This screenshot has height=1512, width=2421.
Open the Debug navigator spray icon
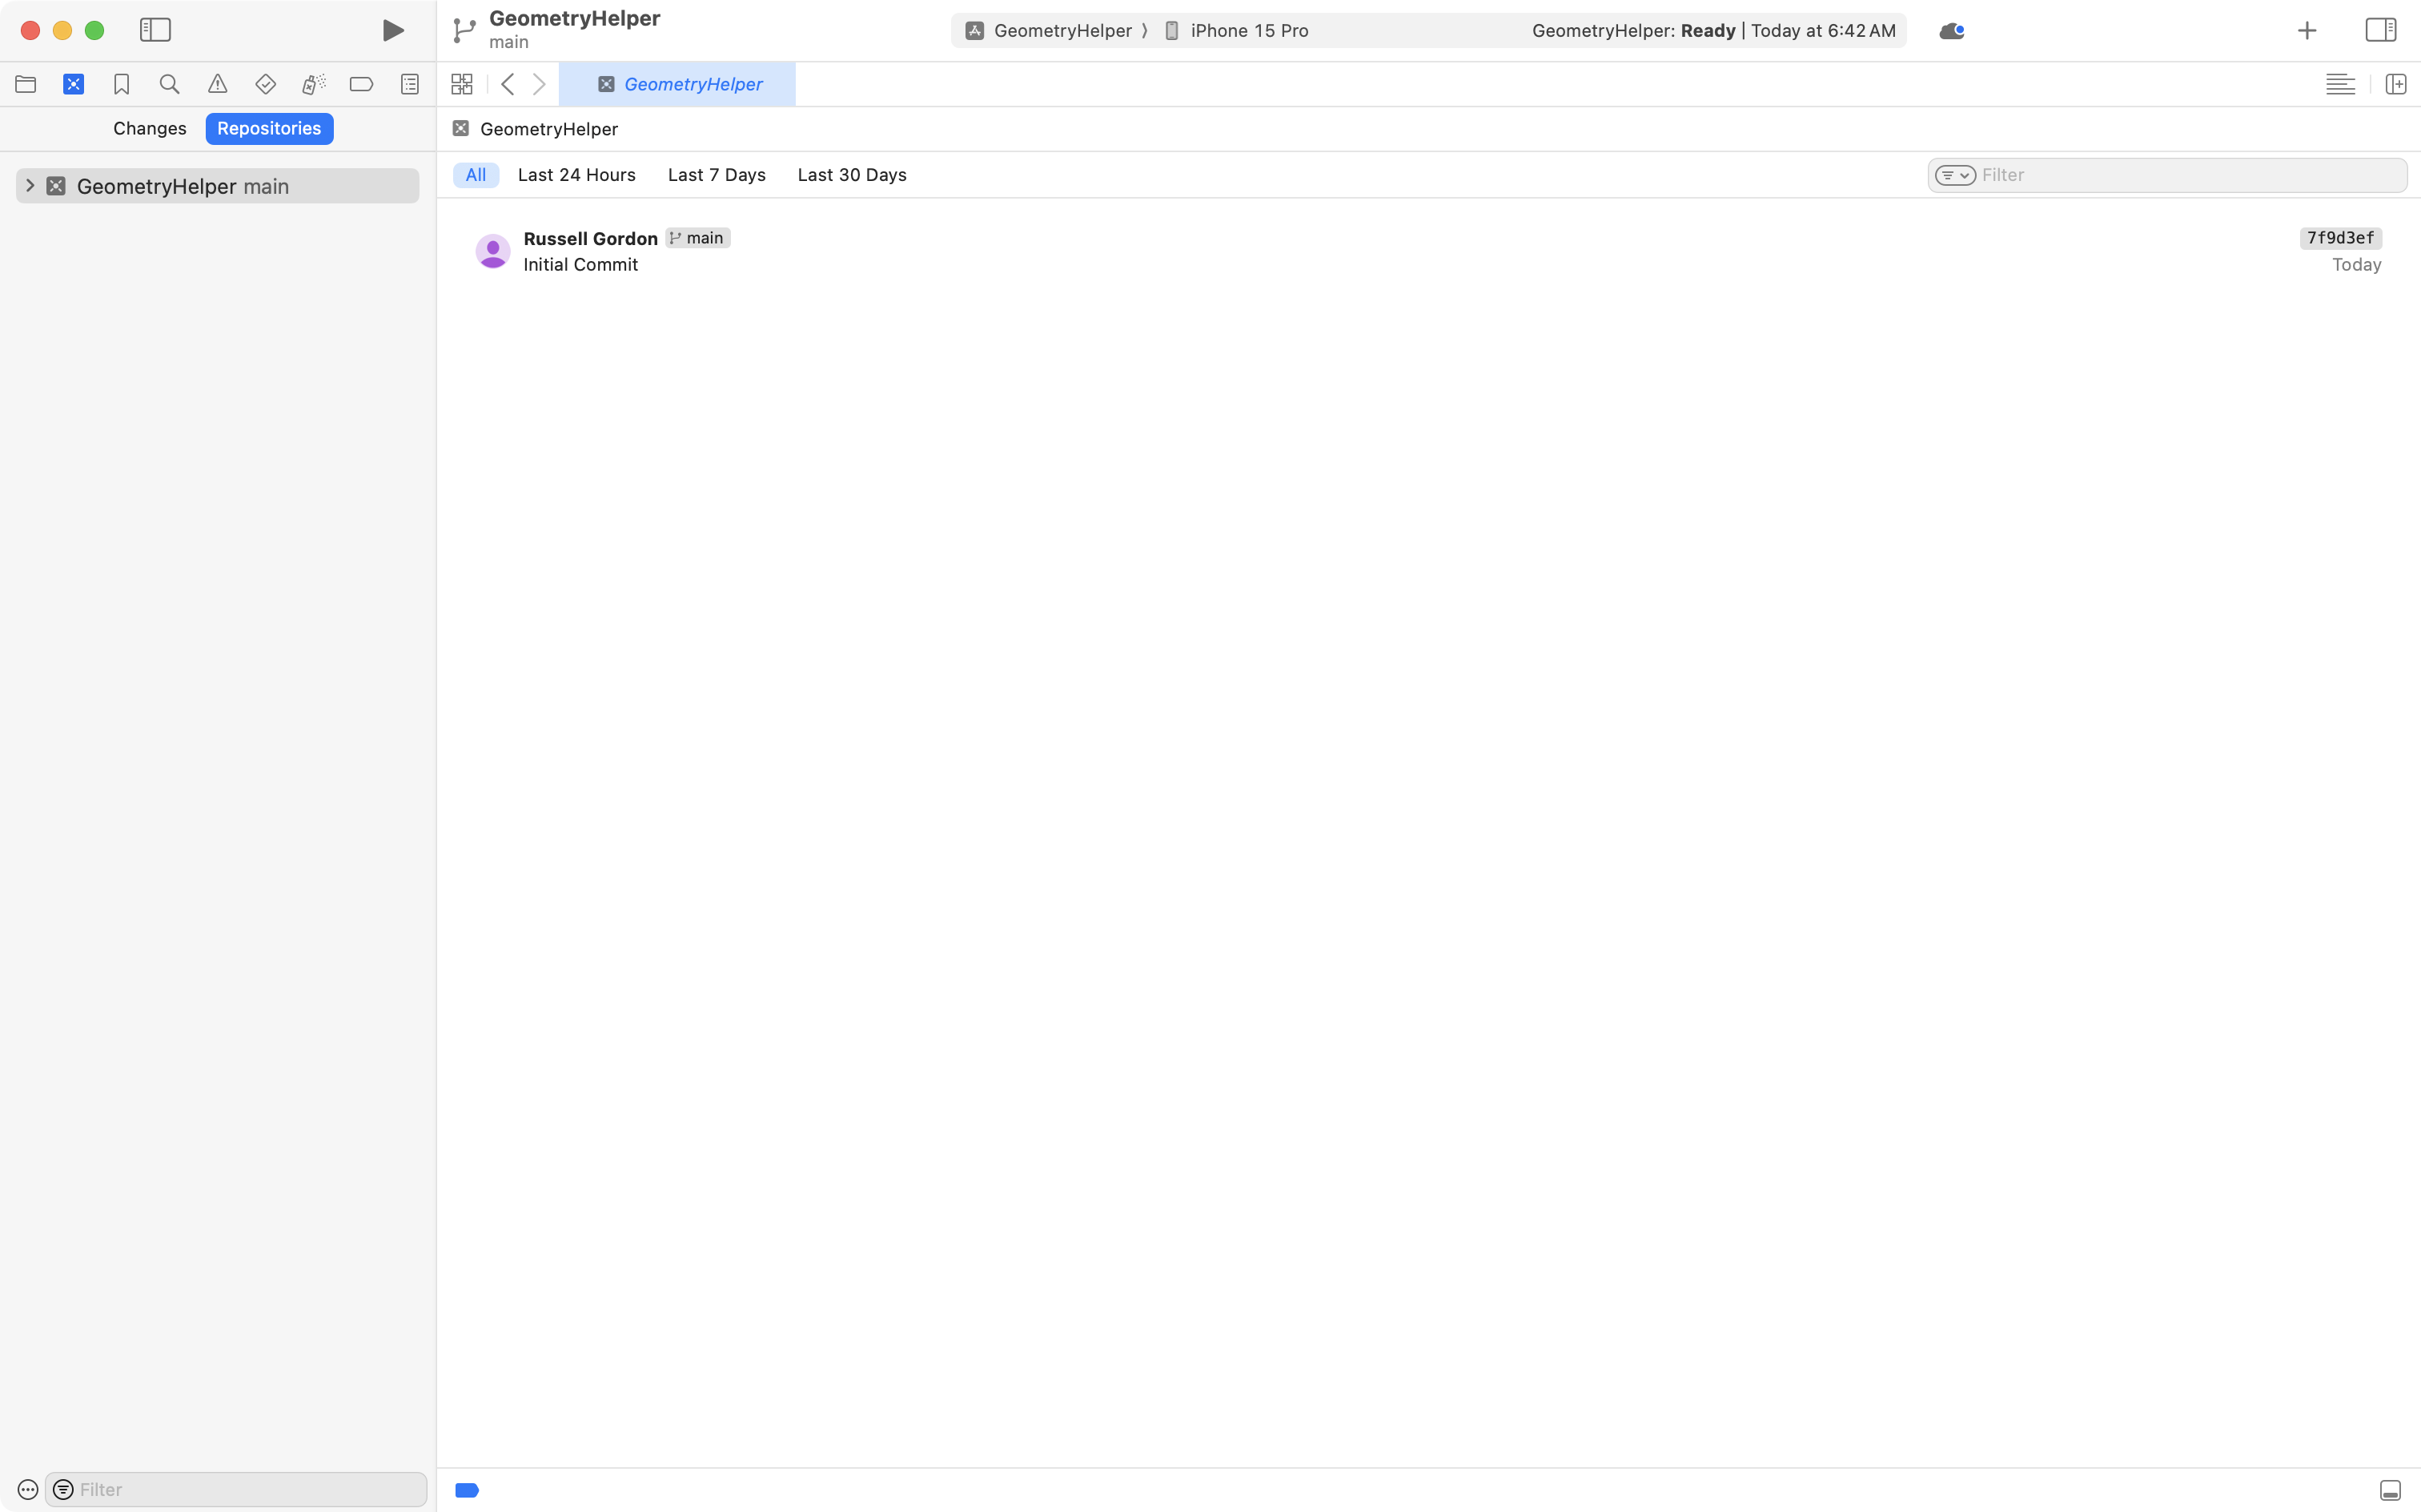[x=313, y=84]
